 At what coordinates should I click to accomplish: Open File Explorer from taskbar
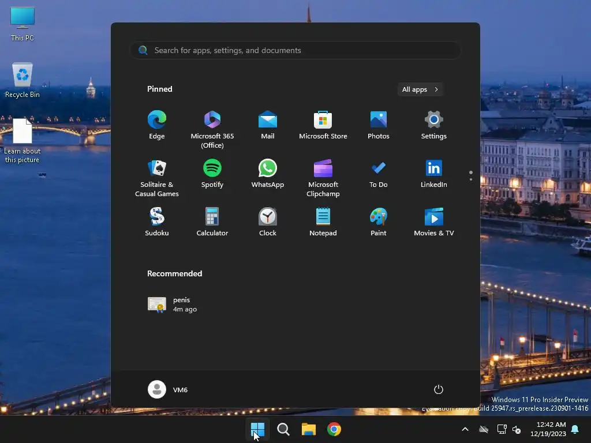point(309,429)
